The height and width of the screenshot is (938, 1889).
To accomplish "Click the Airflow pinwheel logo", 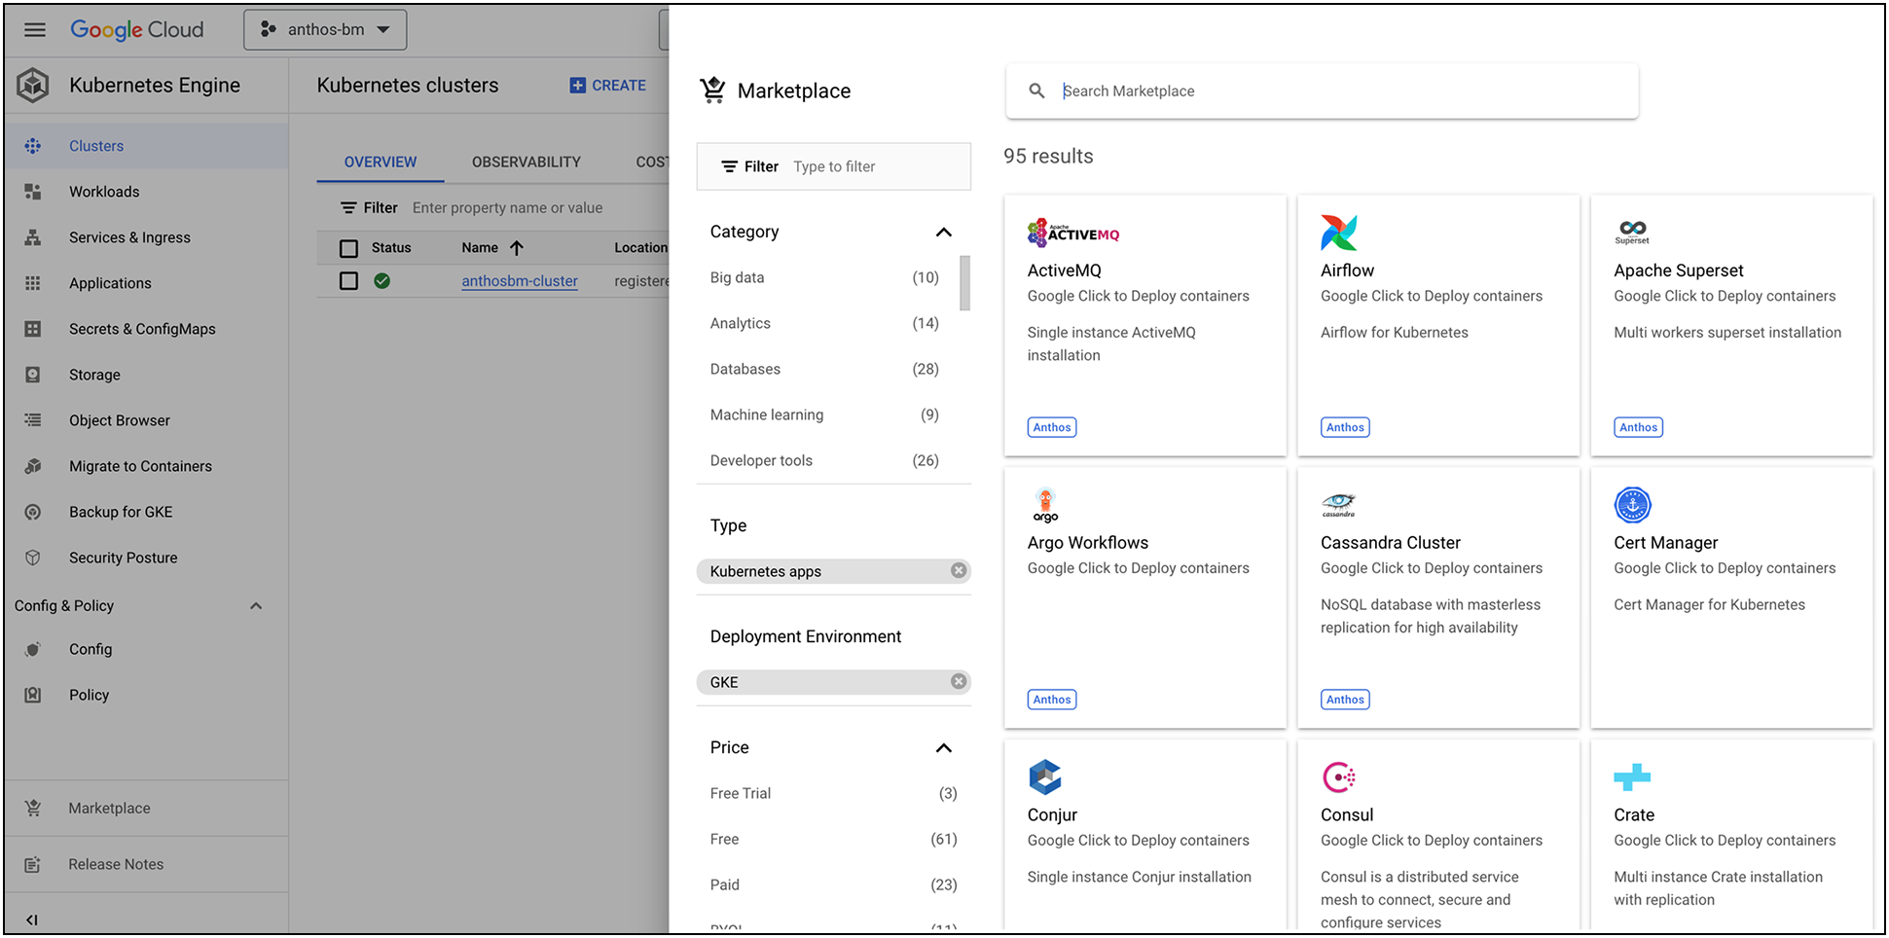I will pos(1339,233).
